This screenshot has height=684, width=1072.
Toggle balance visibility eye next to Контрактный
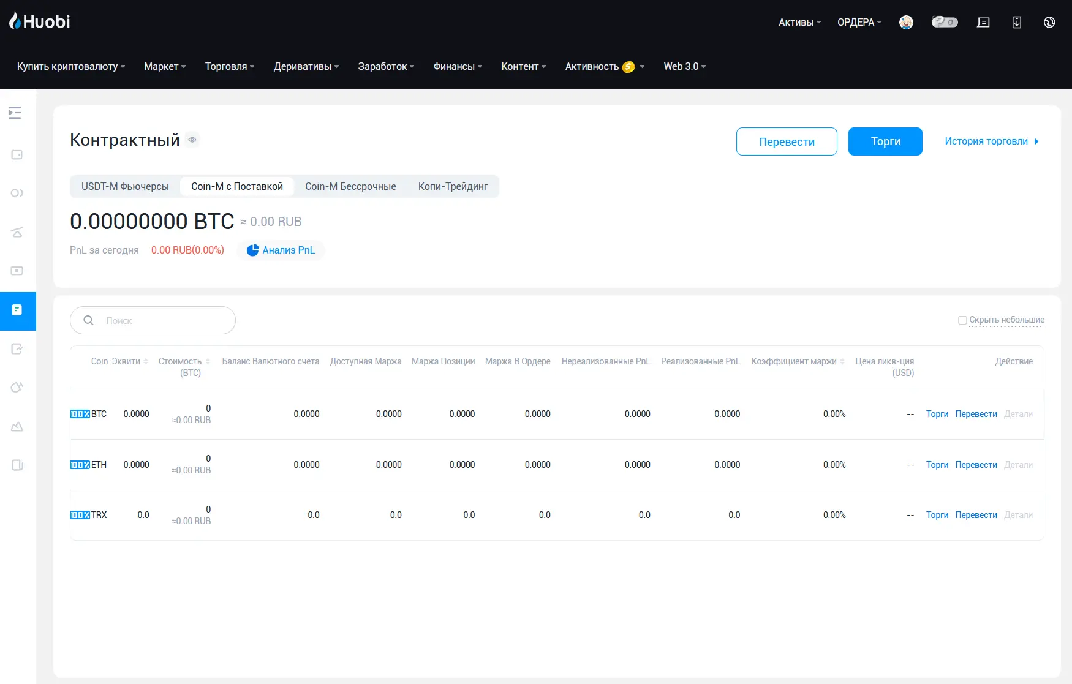point(192,140)
